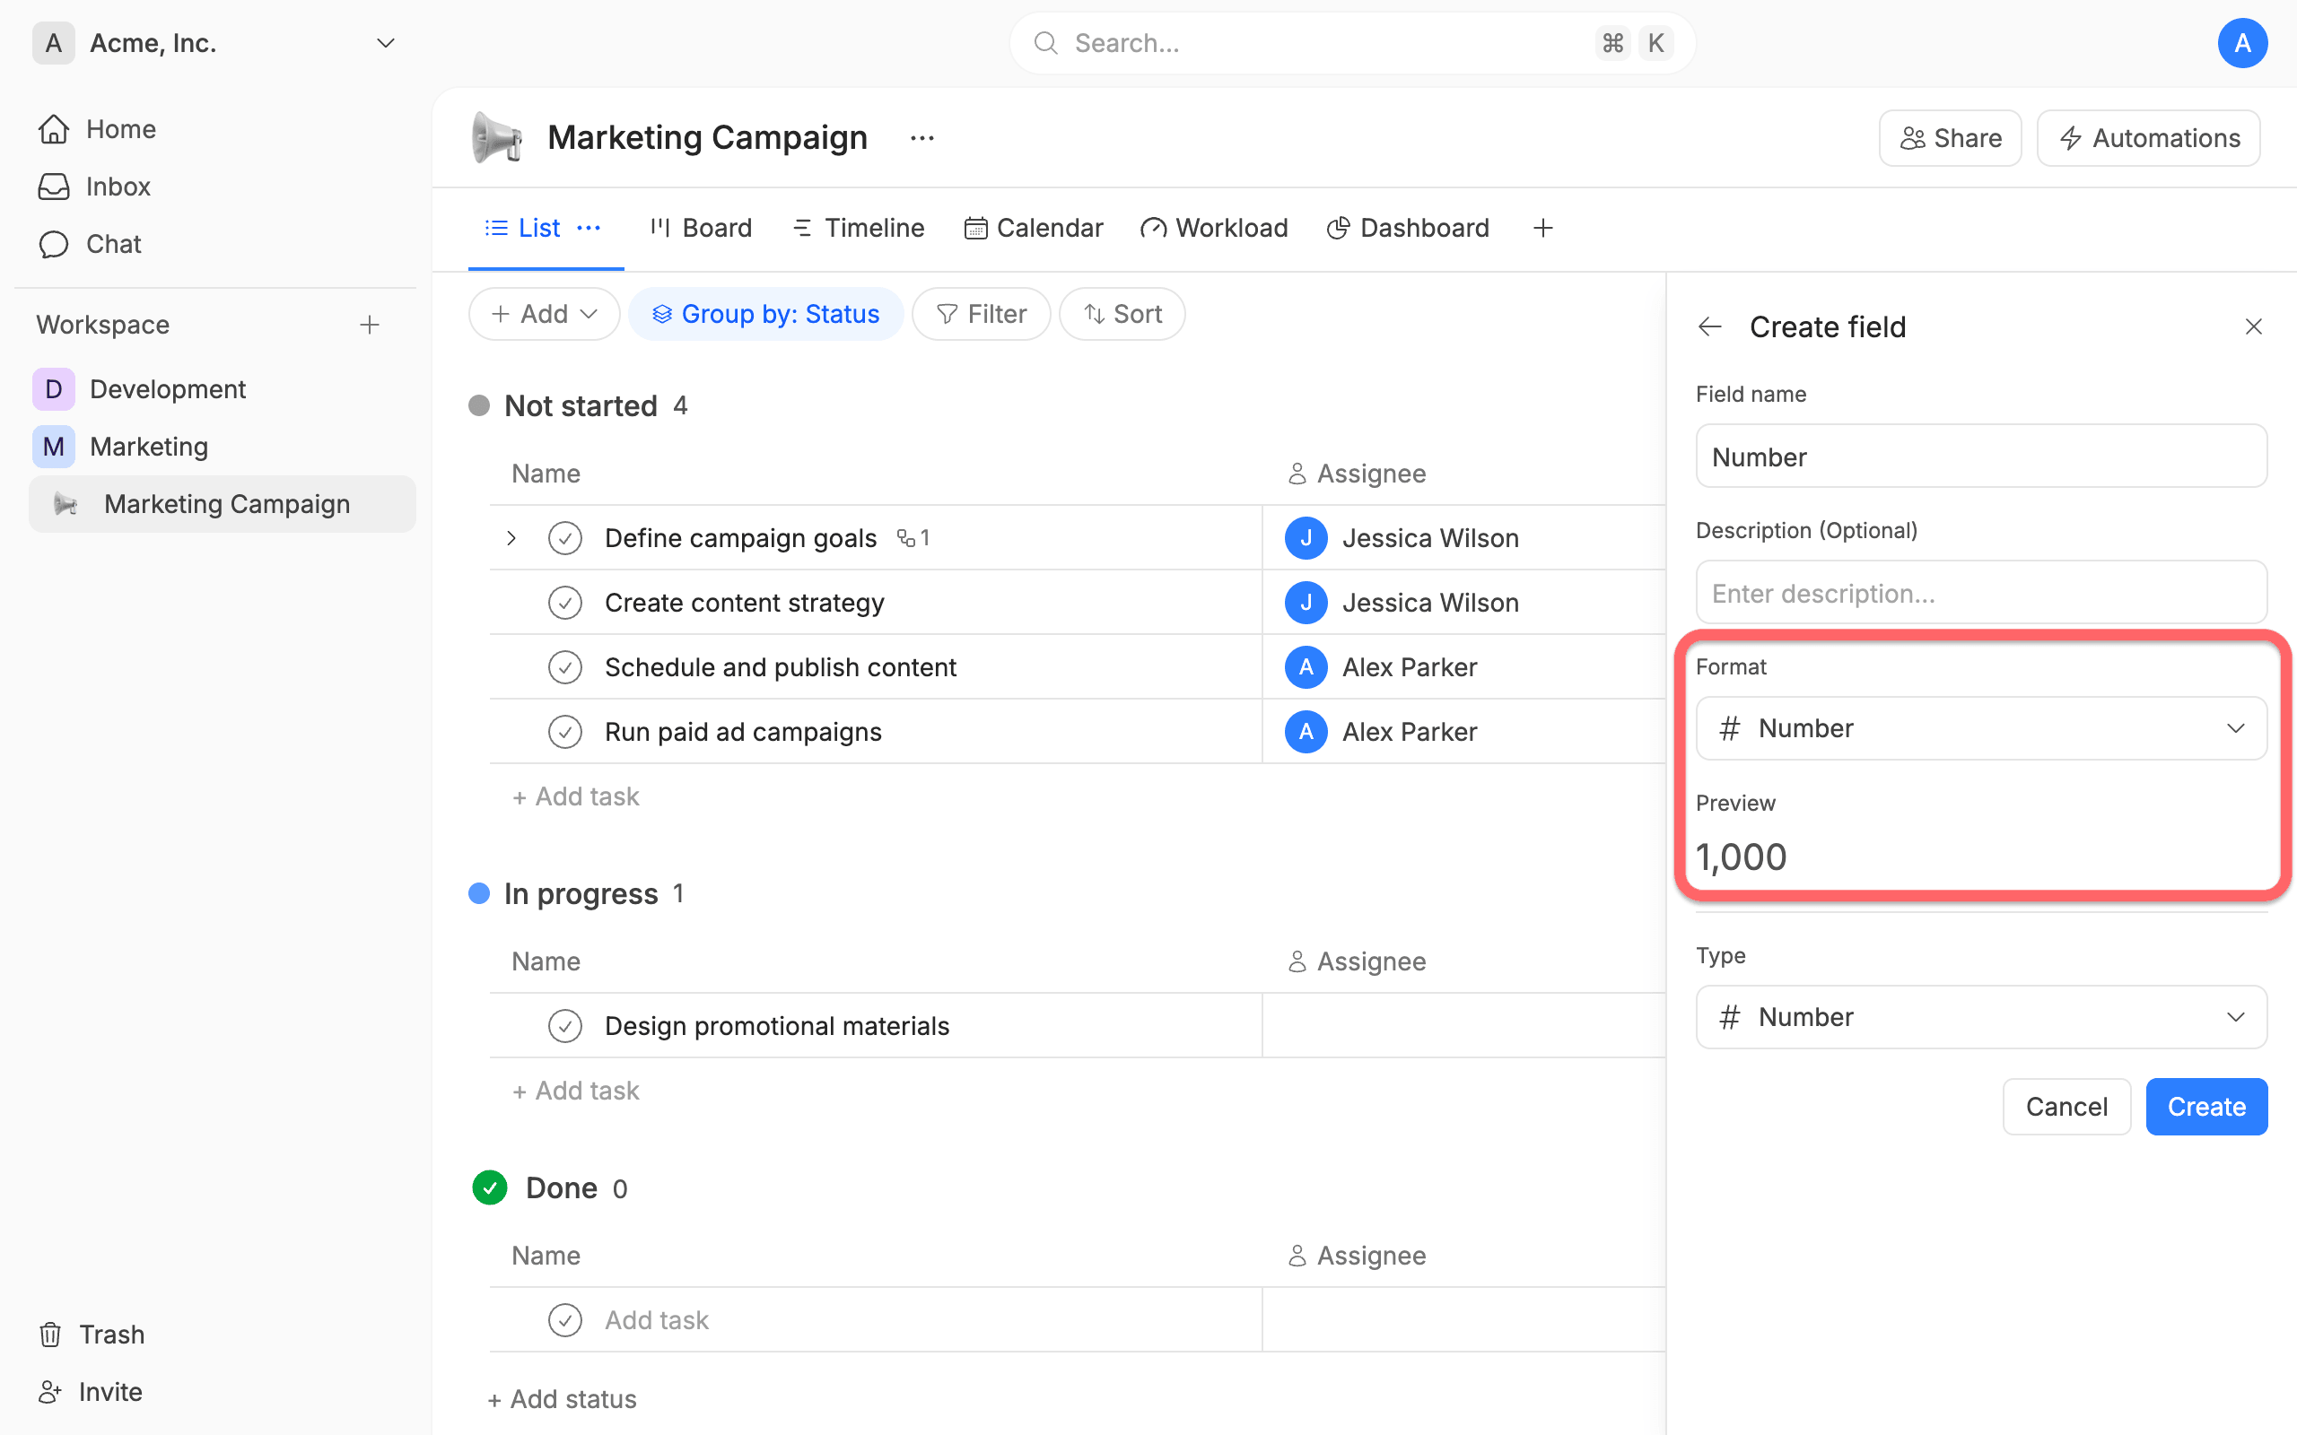Mark Run paid ad campaigns as complete
The width and height of the screenshot is (2297, 1435).
pyautogui.click(x=564, y=732)
